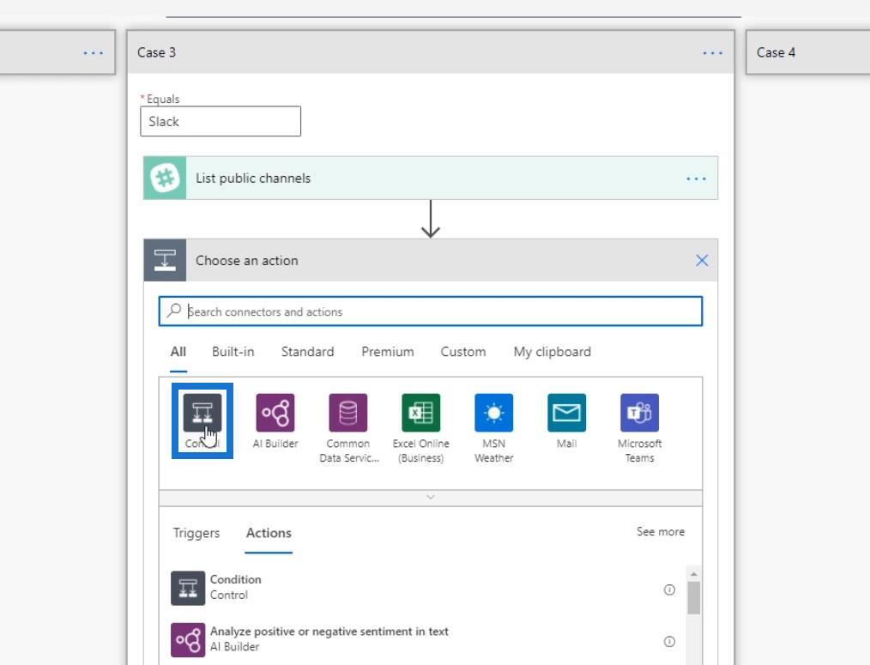
Task: Choose the Common Data Service connector
Action: pyautogui.click(x=347, y=413)
